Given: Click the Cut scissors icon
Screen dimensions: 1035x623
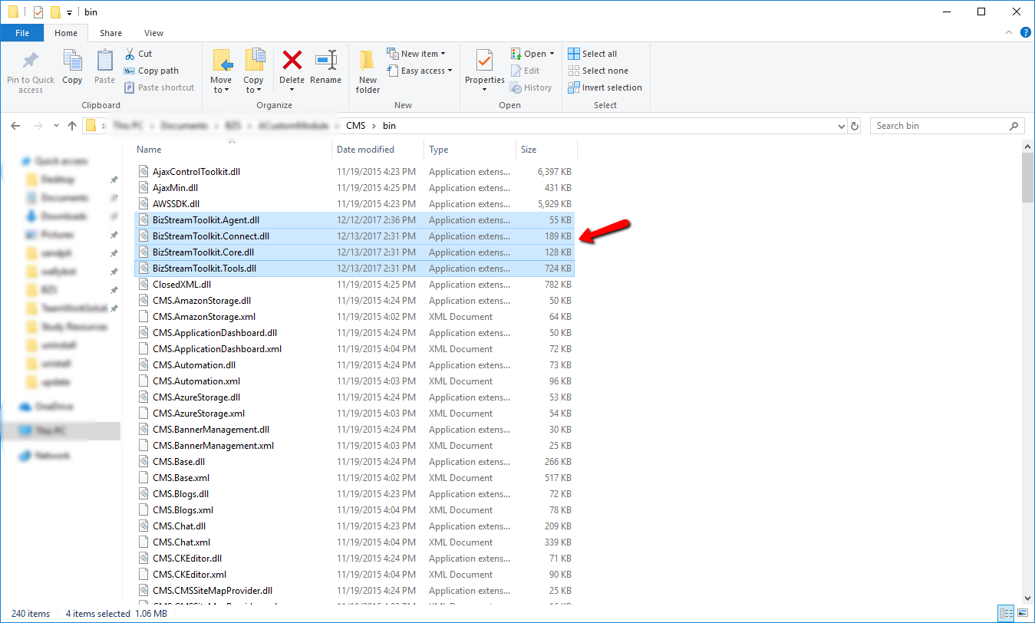Looking at the screenshot, I should pos(130,54).
